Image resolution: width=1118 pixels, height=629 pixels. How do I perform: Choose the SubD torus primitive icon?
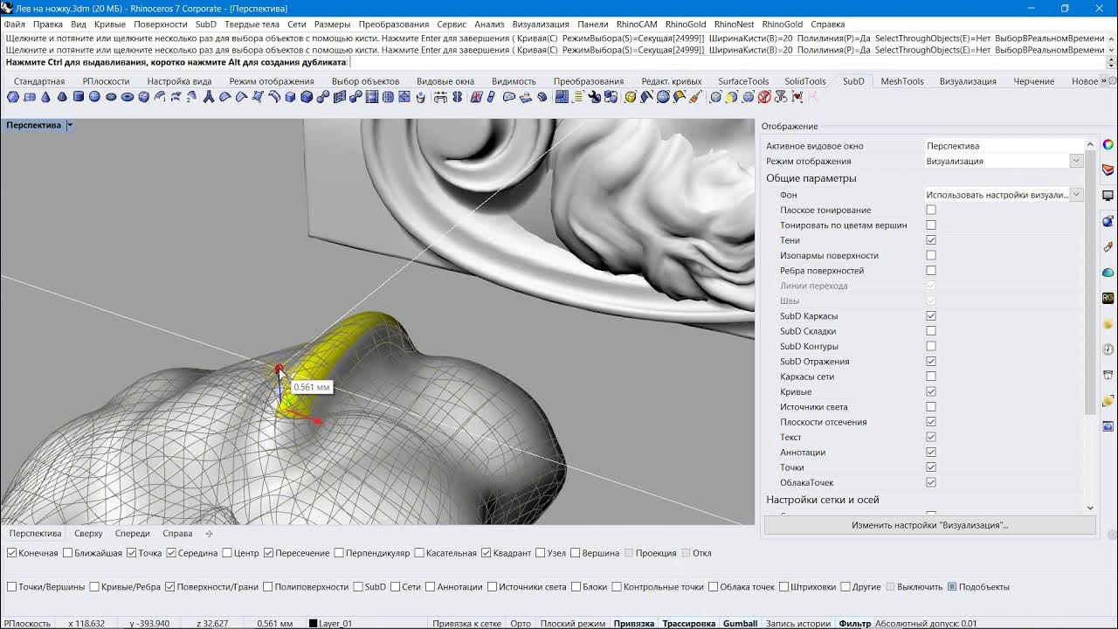pyautogui.click(x=128, y=97)
